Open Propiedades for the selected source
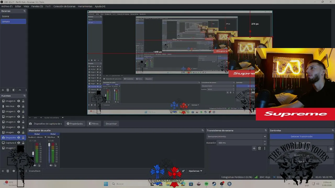 (x=75, y=124)
